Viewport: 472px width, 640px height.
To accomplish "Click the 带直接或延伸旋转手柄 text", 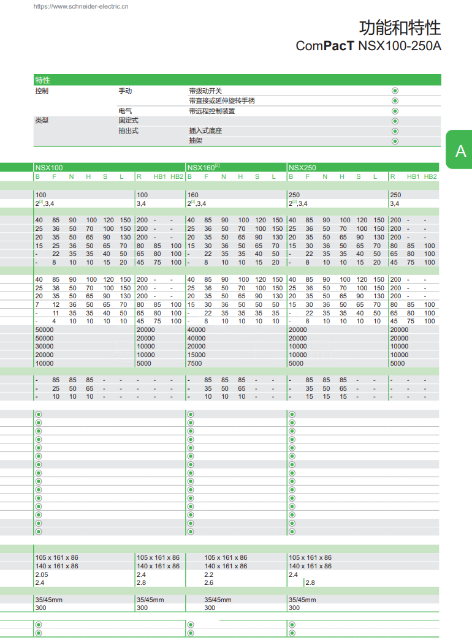I will click(x=221, y=101).
